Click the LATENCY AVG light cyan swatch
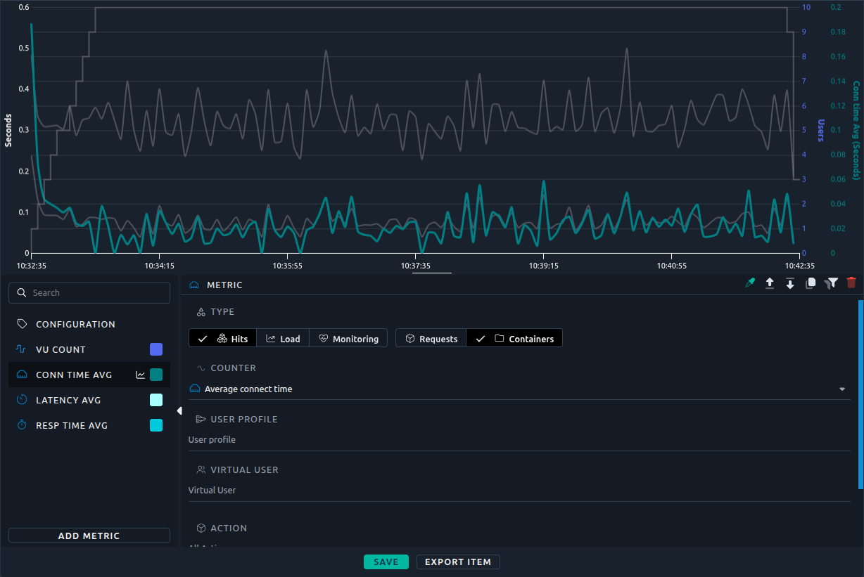The height and width of the screenshot is (577, 864). point(156,400)
